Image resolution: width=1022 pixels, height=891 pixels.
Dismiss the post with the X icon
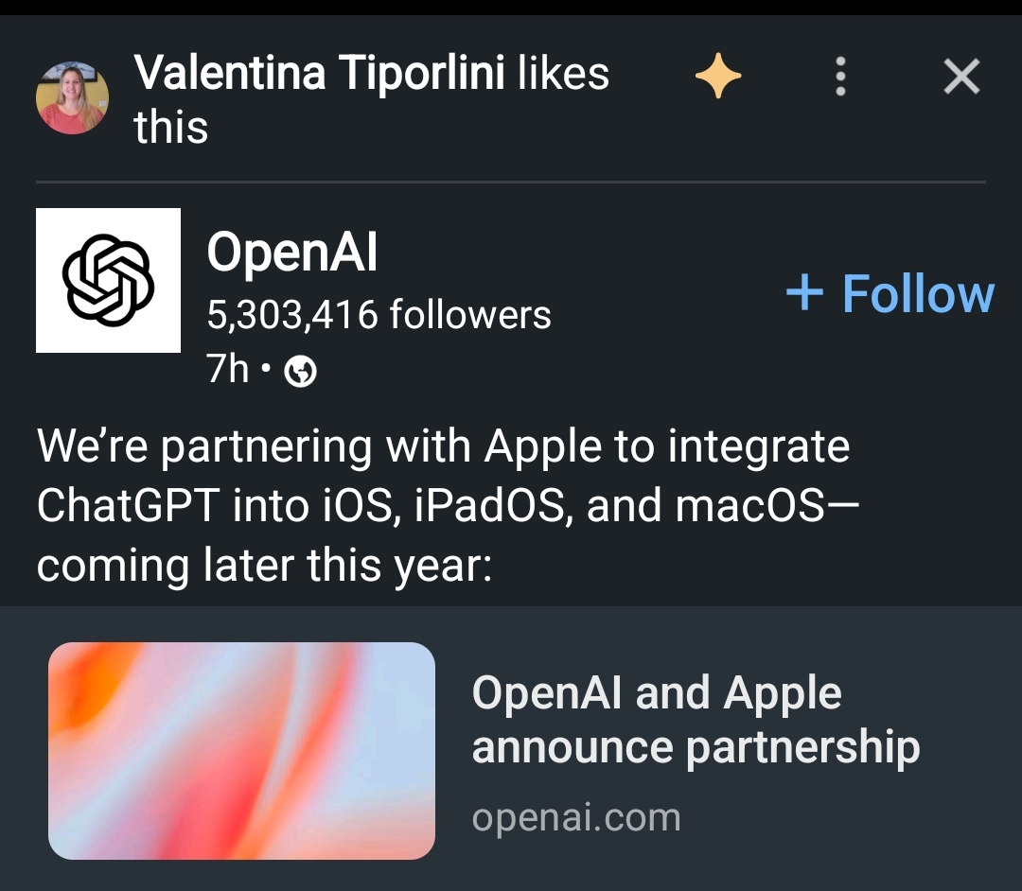[961, 78]
